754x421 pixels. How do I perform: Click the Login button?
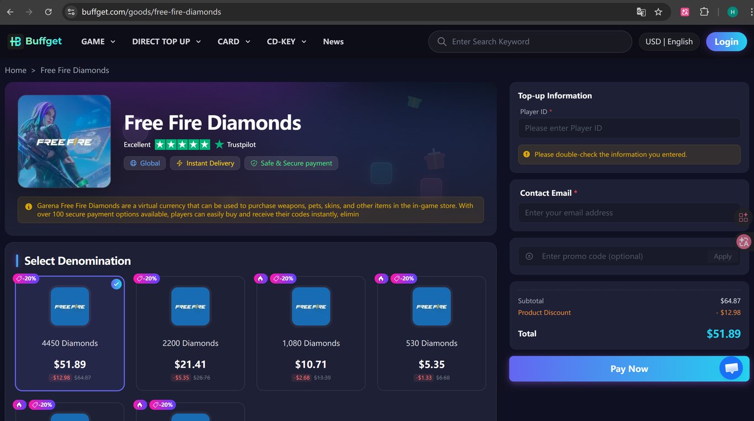coord(726,41)
